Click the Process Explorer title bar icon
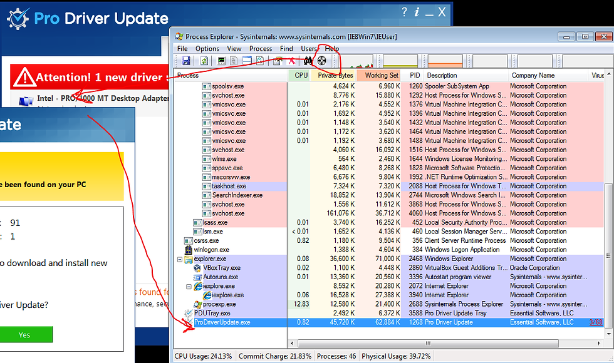 coord(179,36)
